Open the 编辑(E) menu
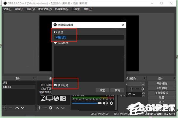Viewport: 178px width, 118px height. (x=19, y=9)
